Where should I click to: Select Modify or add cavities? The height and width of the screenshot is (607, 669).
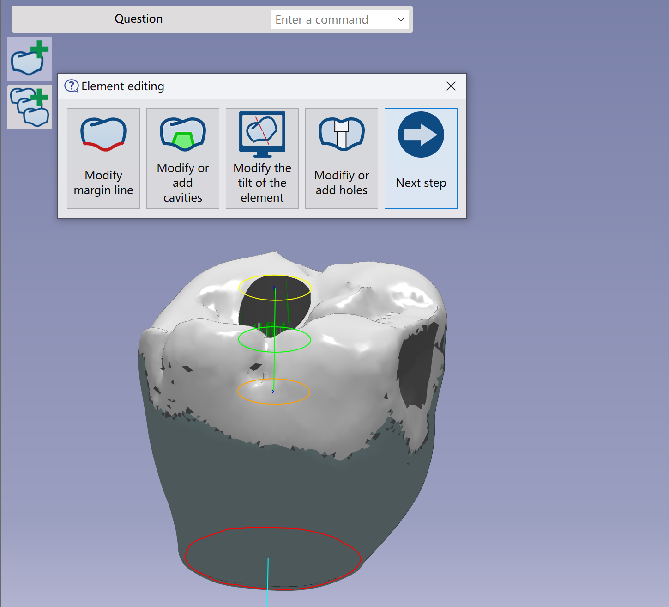pyautogui.click(x=183, y=159)
